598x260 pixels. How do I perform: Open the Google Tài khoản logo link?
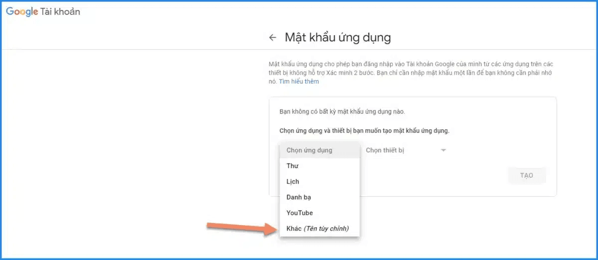click(x=43, y=12)
